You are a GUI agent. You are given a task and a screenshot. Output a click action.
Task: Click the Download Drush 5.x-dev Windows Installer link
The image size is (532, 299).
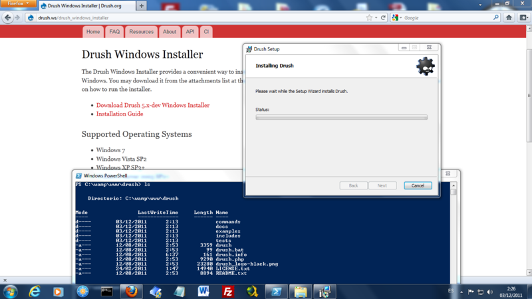point(152,105)
